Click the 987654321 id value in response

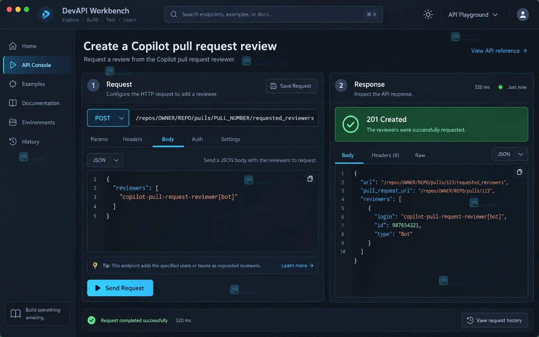(405, 225)
